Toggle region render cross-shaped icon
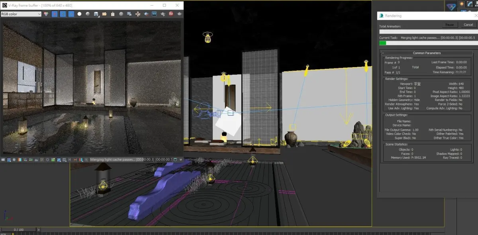Screen dimensions: 478x235 click(x=138, y=14)
